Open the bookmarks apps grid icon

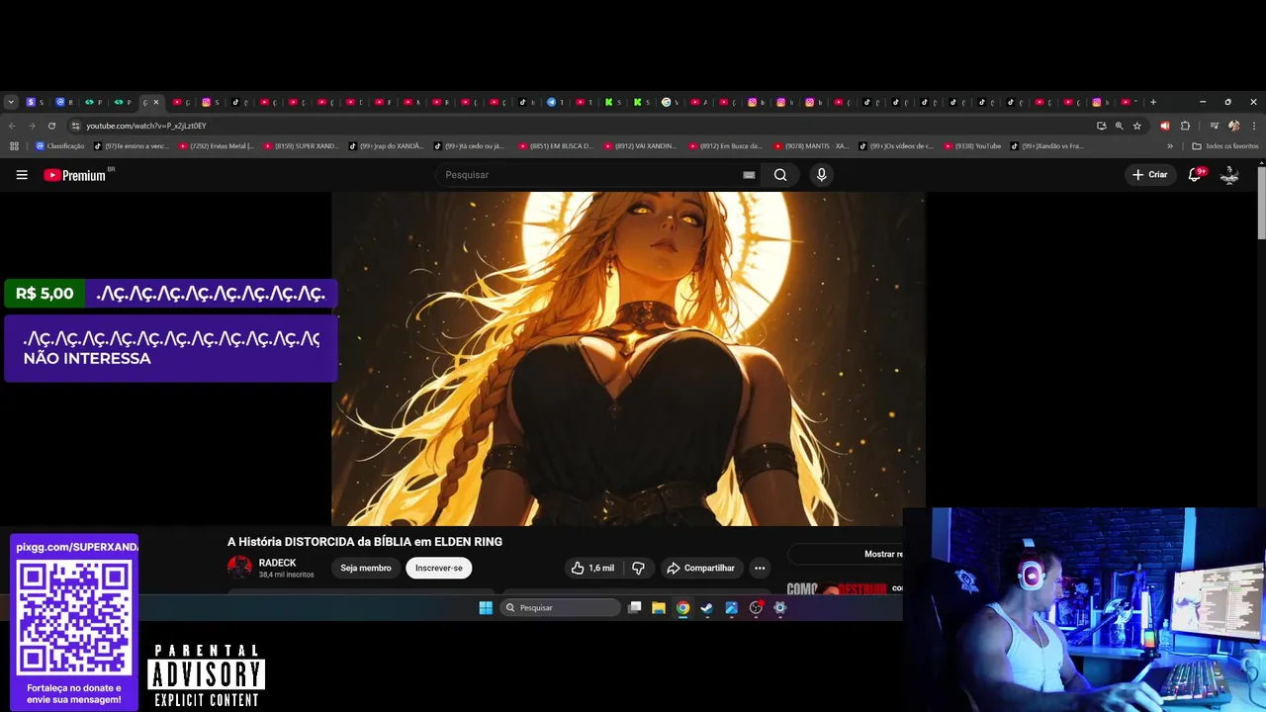click(14, 146)
